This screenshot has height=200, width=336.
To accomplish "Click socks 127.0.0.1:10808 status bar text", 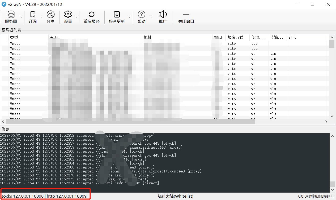I will point(23,196).
